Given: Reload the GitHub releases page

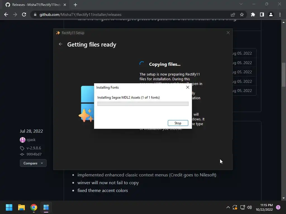Looking at the screenshot, I should click(x=24, y=14).
